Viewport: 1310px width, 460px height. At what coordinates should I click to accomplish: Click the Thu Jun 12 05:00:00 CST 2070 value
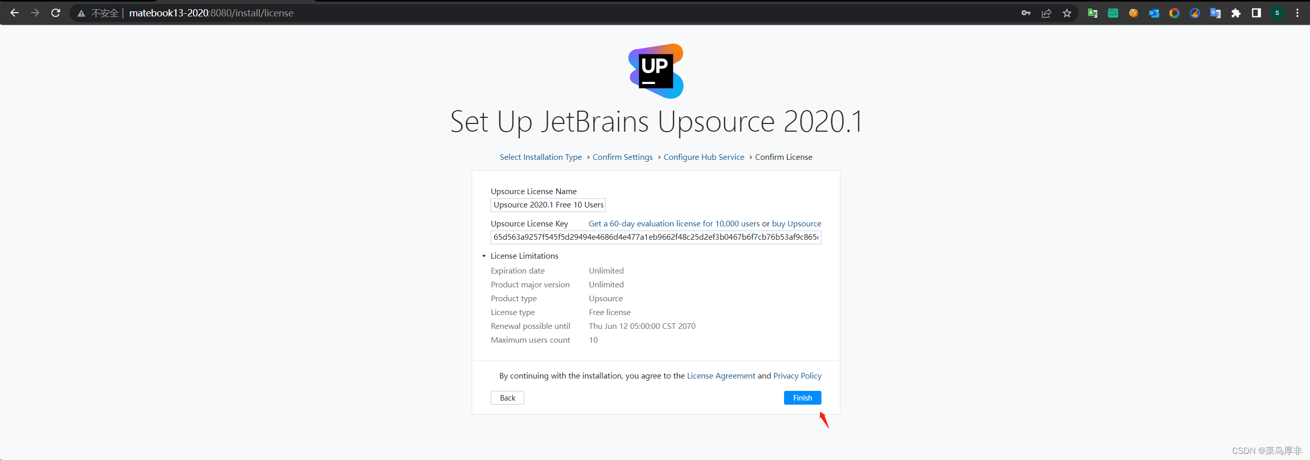click(x=642, y=326)
